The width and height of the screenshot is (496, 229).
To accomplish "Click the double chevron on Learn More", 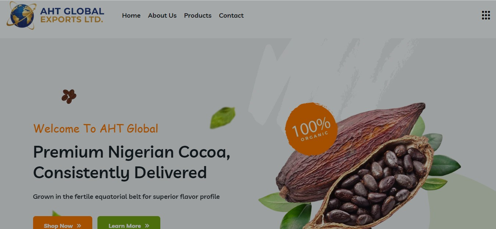I will (x=147, y=226).
